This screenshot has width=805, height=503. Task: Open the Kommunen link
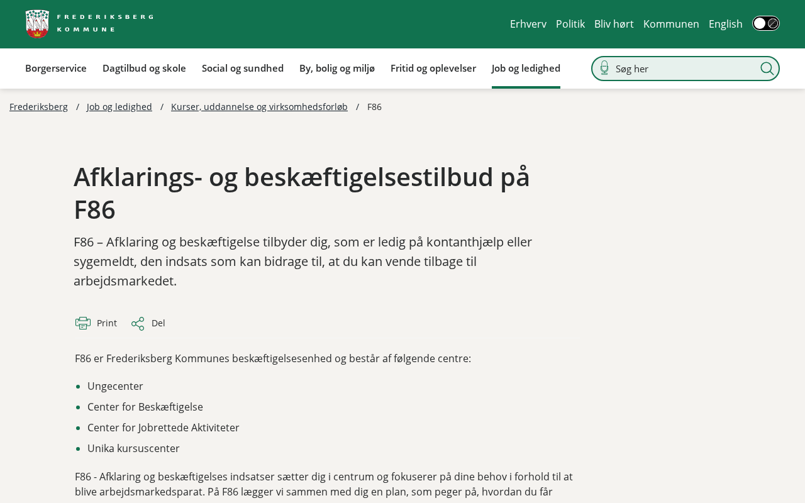pyautogui.click(x=671, y=24)
